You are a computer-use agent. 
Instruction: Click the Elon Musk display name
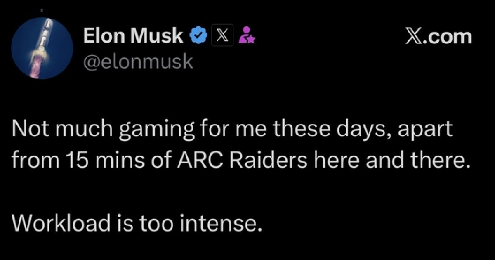click(133, 36)
